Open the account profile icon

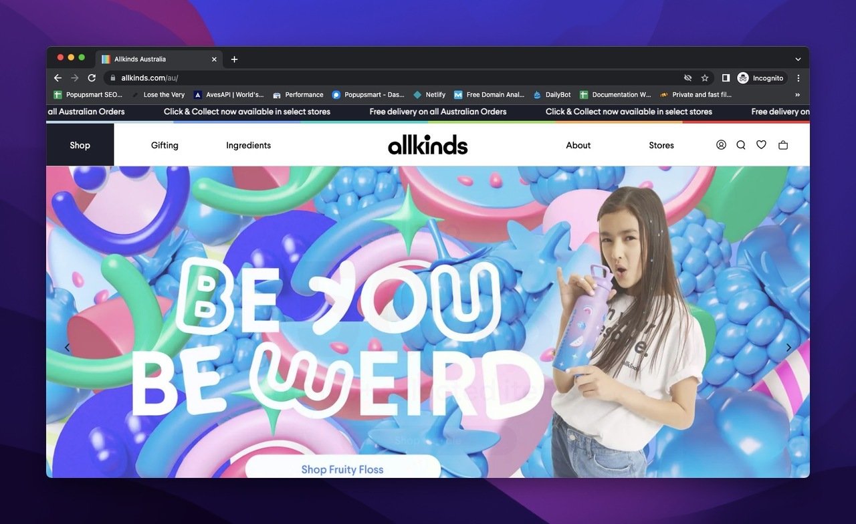721,144
